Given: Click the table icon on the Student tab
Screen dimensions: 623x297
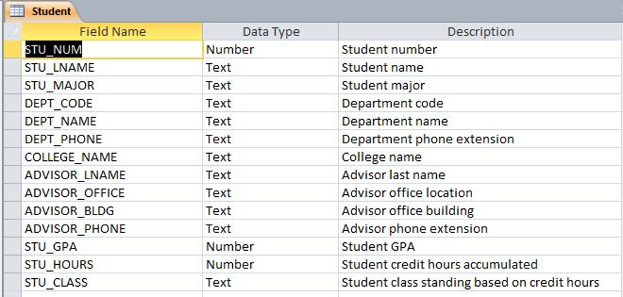Looking at the screenshot, I should pyautogui.click(x=17, y=11).
